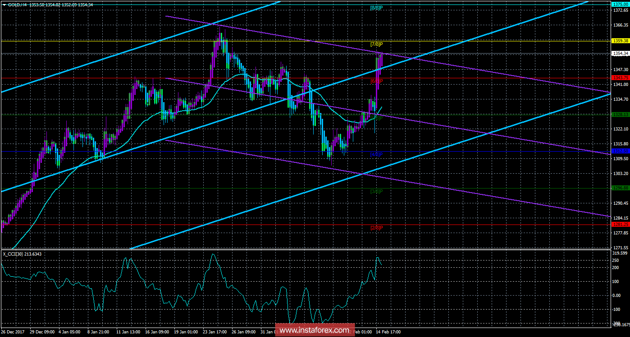
Task: Click the 319.599 CCI scale value
Action: coord(620,253)
